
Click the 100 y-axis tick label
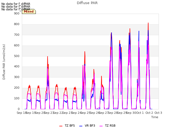click(17, 98)
